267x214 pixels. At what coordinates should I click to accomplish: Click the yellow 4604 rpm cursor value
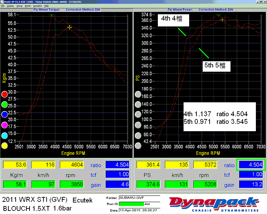pos(72,165)
